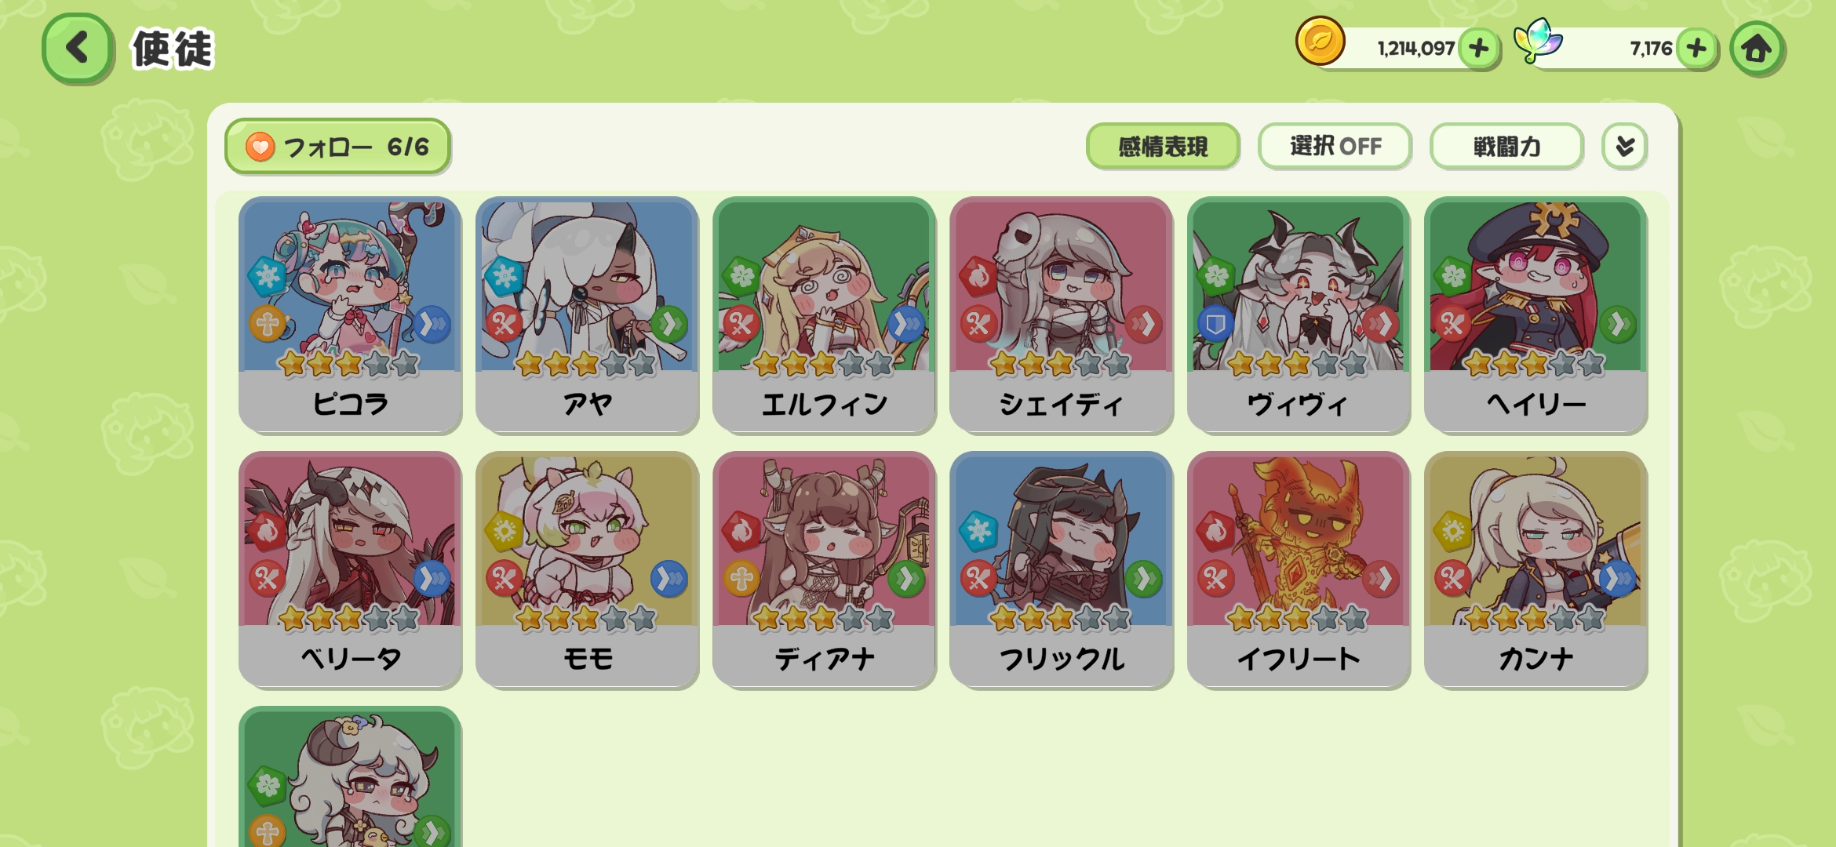
Task: Click the gold coin currency icon
Action: (x=1321, y=41)
